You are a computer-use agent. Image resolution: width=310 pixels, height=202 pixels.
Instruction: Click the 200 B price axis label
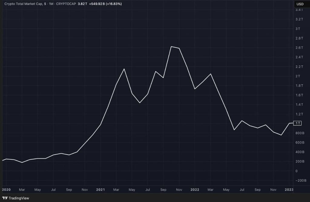pyautogui.click(x=300, y=161)
